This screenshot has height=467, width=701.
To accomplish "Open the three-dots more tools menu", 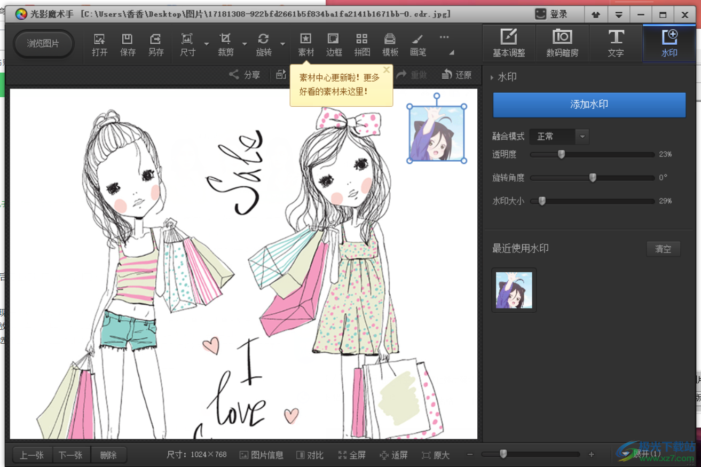I will pyautogui.click(x=444, y=37).
